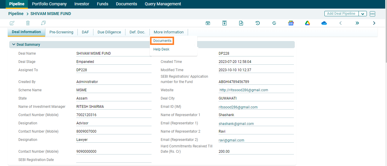The width and height of the screenshot is (387, 166).
Task: Click the Google News icon
Action: click(291, 23)
